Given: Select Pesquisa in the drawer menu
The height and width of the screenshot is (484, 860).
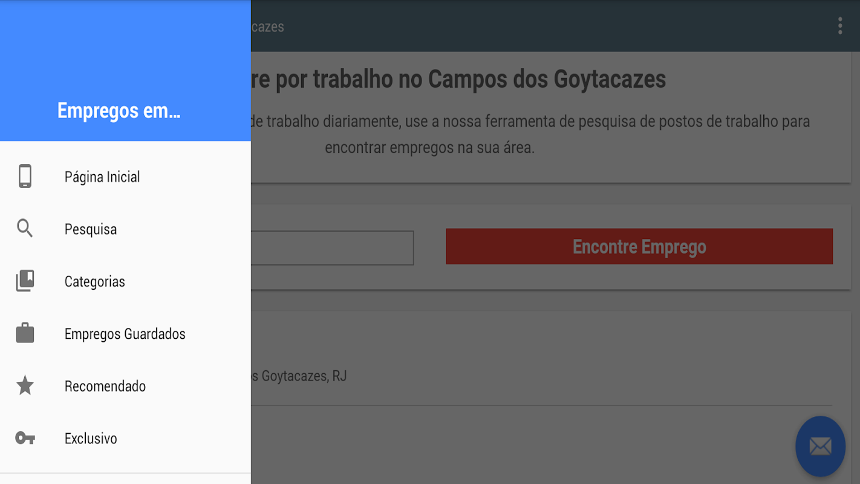Looking at the screenshot, I should [x=125, y=229].
